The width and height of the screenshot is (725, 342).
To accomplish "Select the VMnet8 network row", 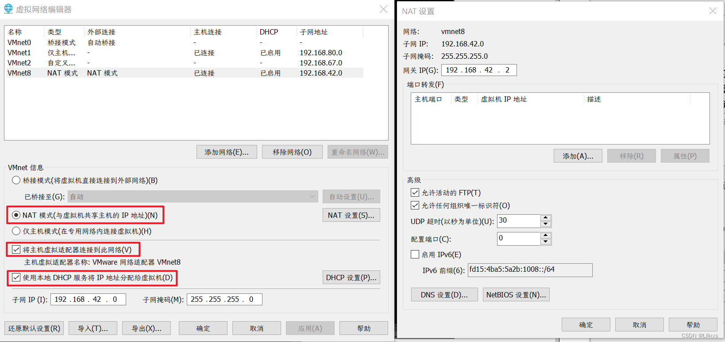I will (x=184, y=73).
